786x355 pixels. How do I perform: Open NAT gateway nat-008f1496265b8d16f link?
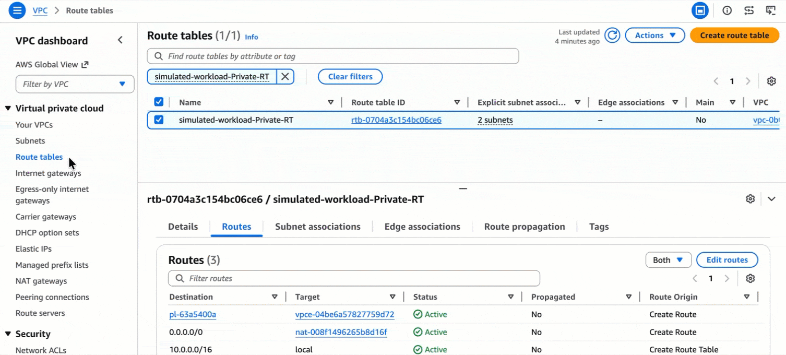coord(341,332)
